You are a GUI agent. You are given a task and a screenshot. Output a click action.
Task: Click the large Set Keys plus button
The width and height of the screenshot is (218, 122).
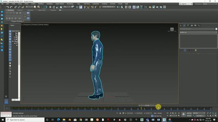click(x=184, y=114)
